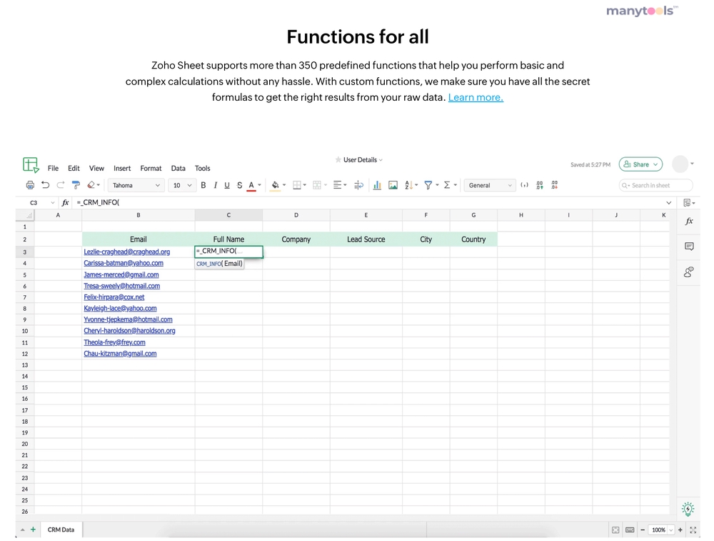The height and width of the screenshot is (541, 714).
Task: Click the Merge cells icon
Action: coord(317,185)
